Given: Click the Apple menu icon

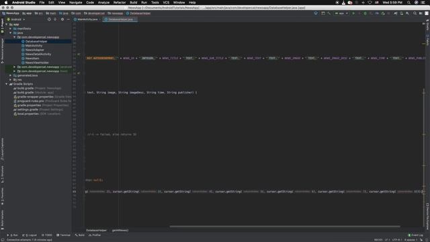Looking at the screenshot, I should coord(6,3).
